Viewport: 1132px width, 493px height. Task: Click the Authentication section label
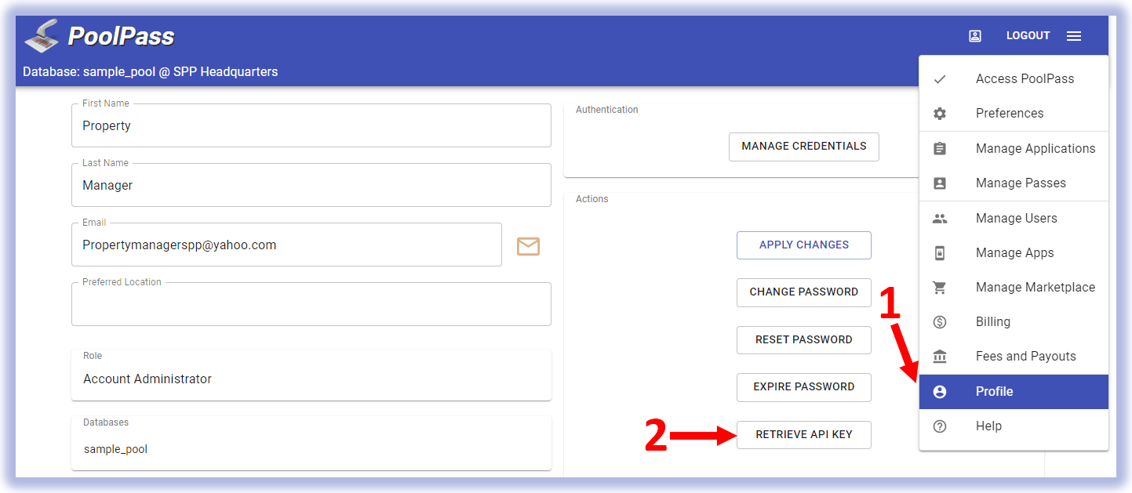607,110
